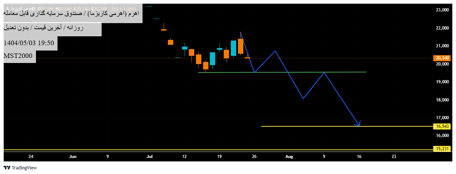
Task: Click the 19,000 price axis value
Action: 442,82
